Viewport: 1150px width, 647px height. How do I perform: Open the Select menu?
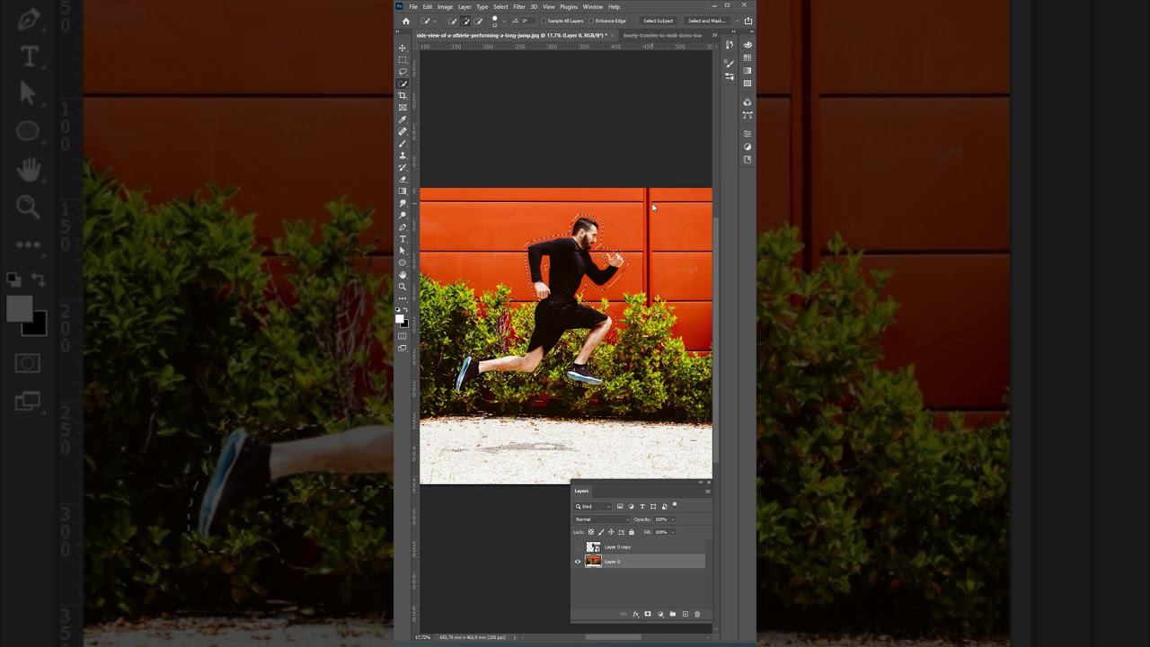click(500, 6)
